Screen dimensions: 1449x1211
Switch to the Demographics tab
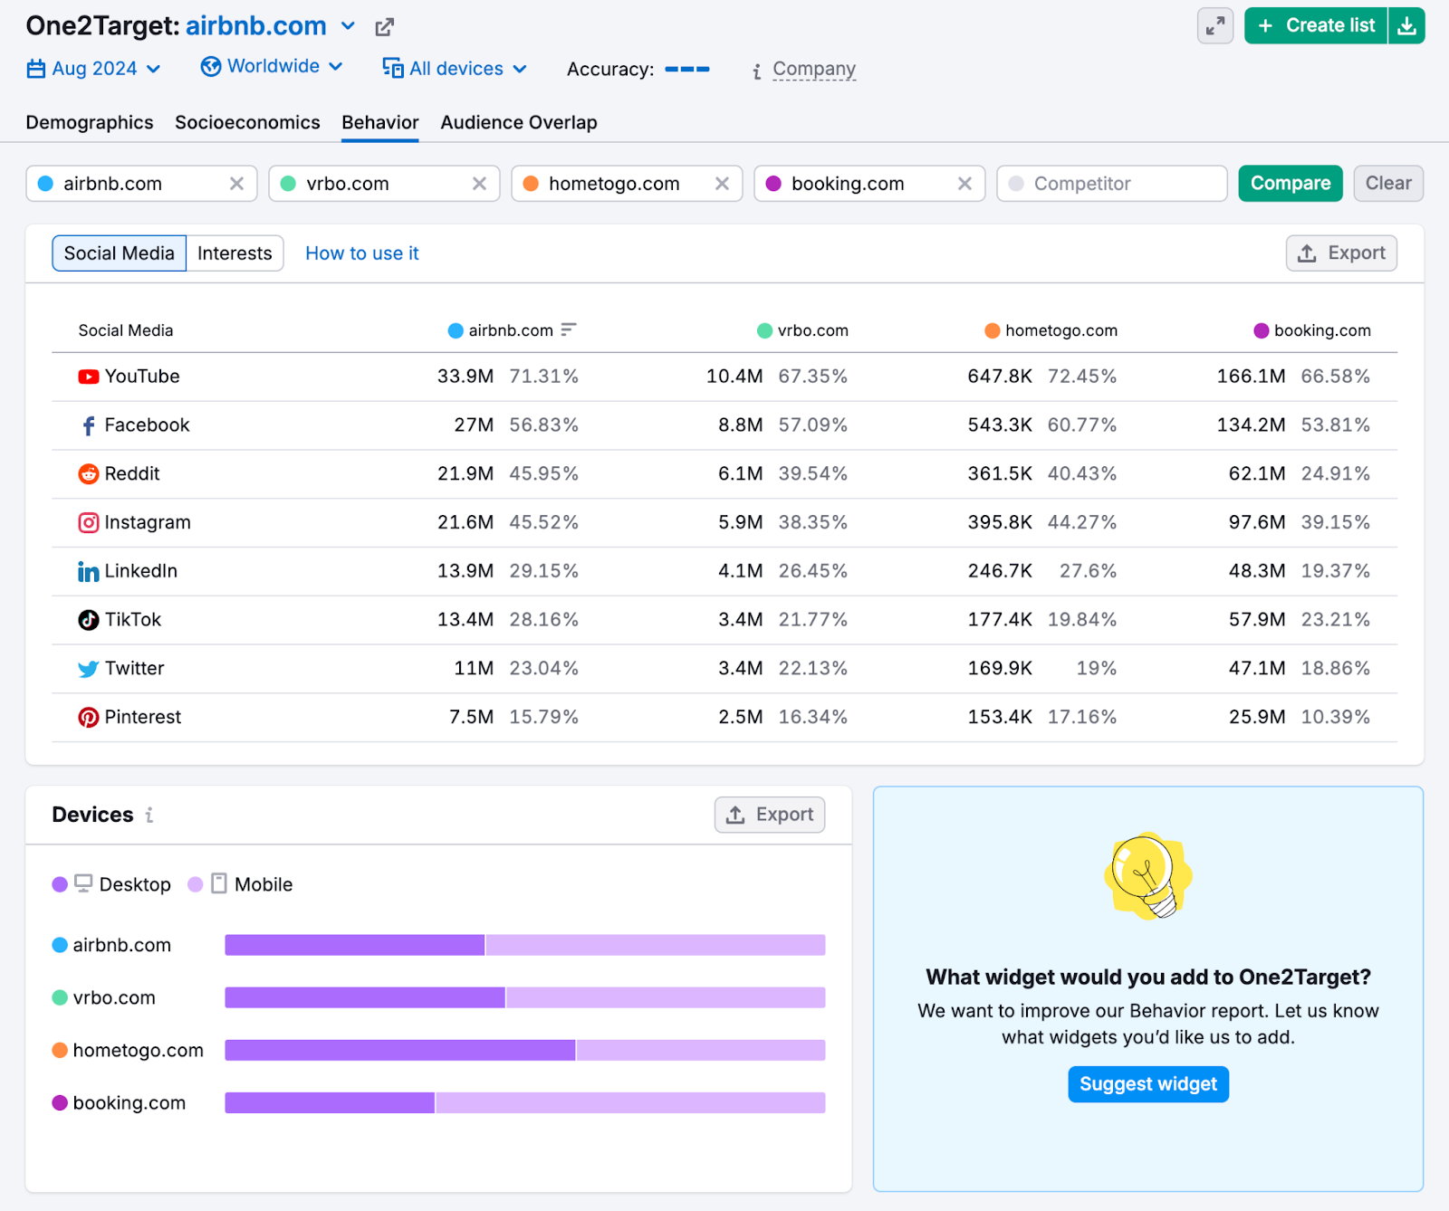[x=90, y=122]
